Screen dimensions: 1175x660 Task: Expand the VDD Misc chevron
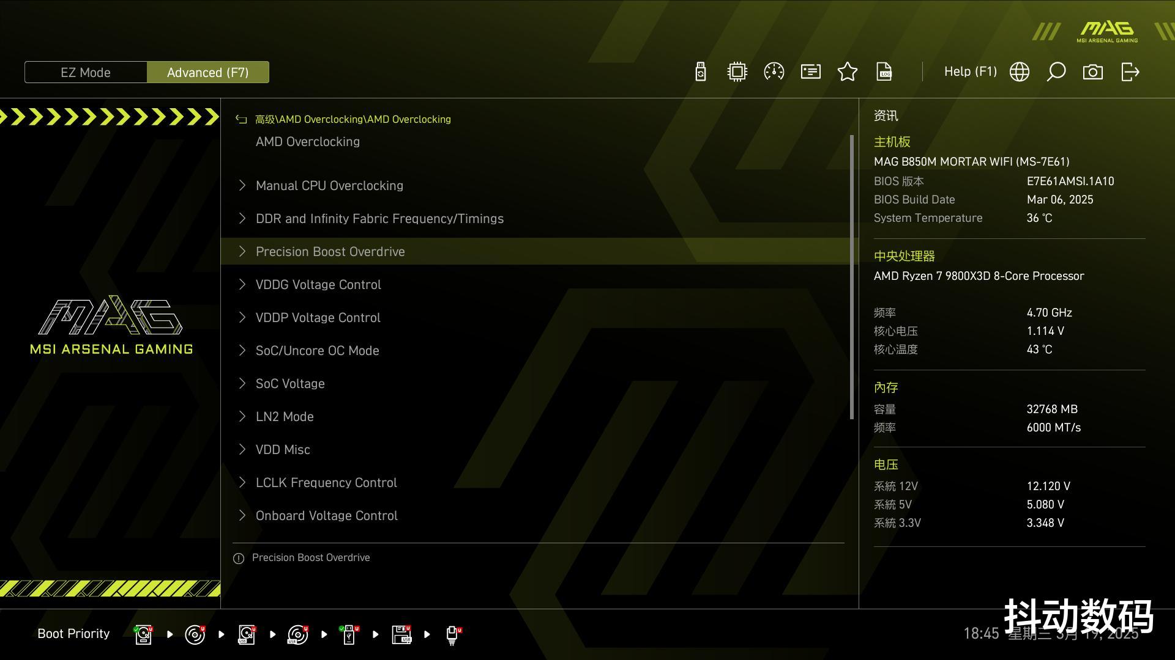[x=242, y=449]
